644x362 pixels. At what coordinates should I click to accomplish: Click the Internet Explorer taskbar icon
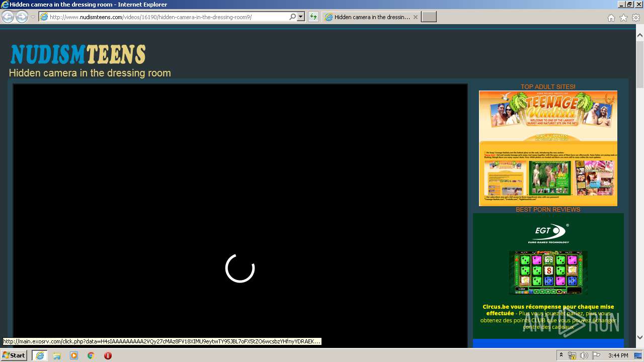click(40, 355)
